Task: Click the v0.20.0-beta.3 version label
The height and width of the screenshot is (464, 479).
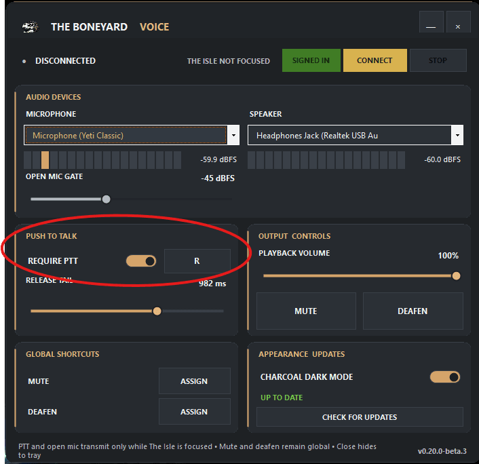Action: click(x=442, y=451)
